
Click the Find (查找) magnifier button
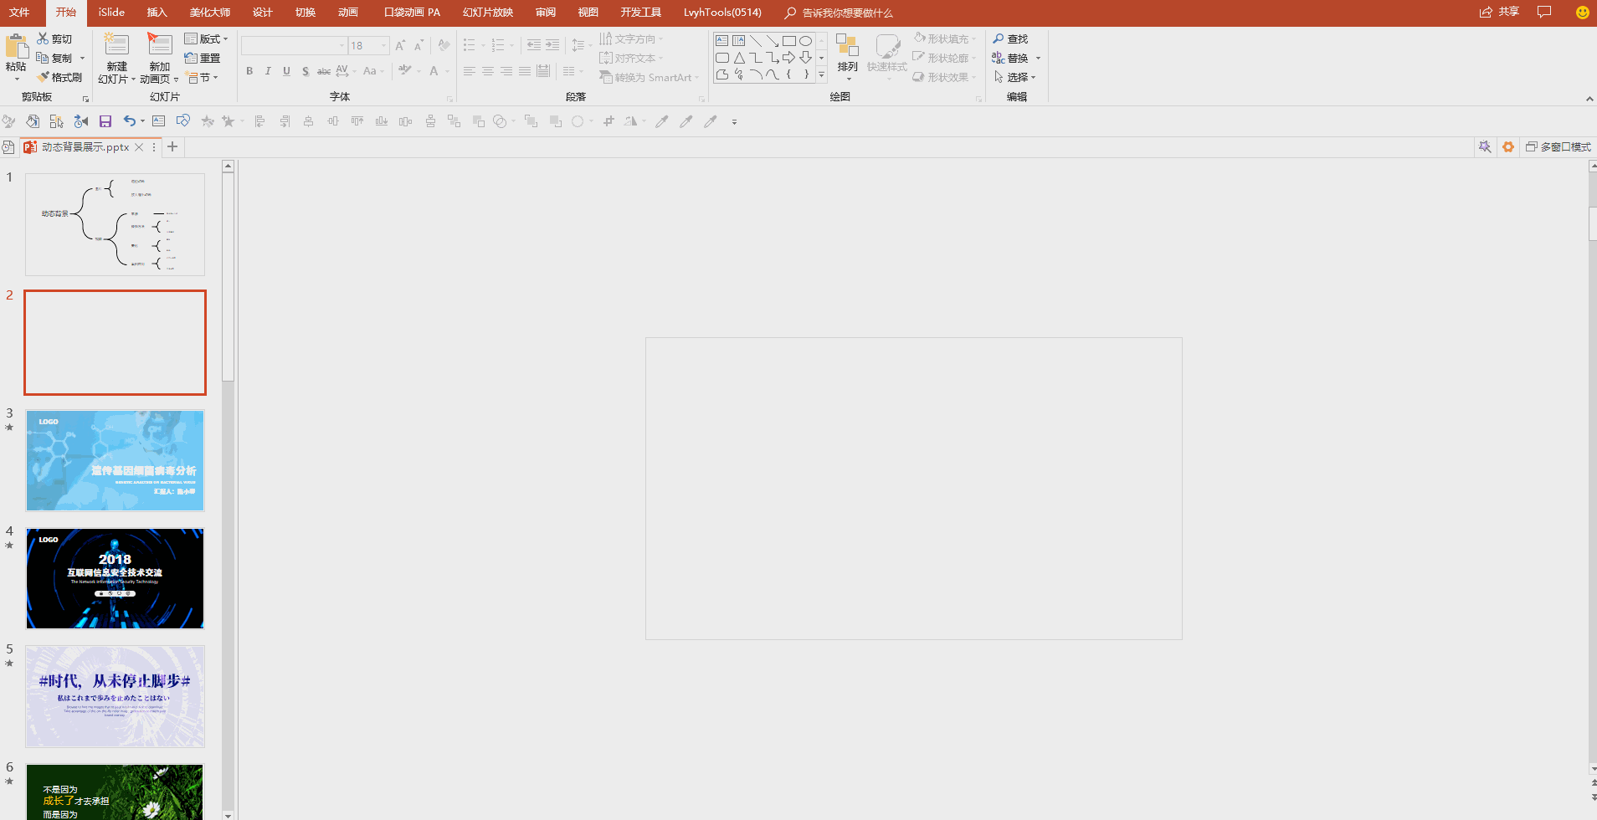1010,38
